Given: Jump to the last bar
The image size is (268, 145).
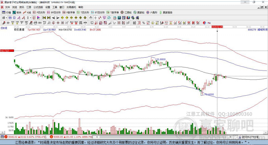Looking at the screenshot, I should [x=49, y=18].
